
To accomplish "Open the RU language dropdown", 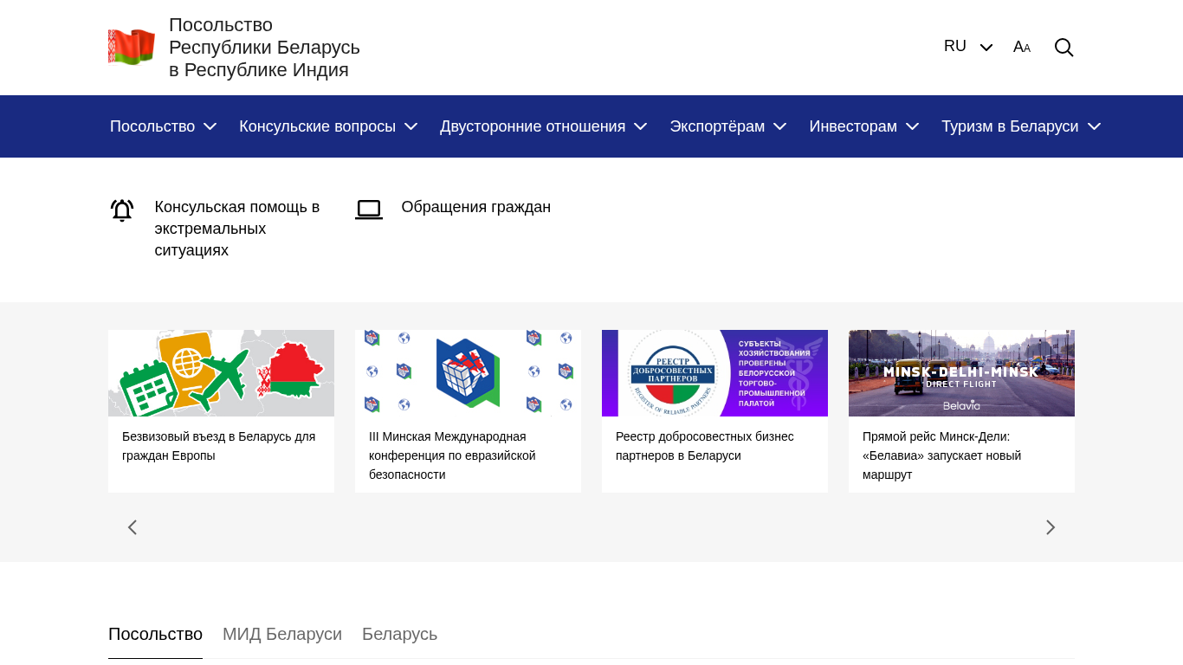I will (x=967, y=47).
